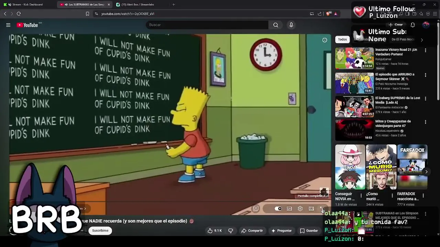440x247 pixels.
Task: Share this page from address bar
Action: point(320,14)
